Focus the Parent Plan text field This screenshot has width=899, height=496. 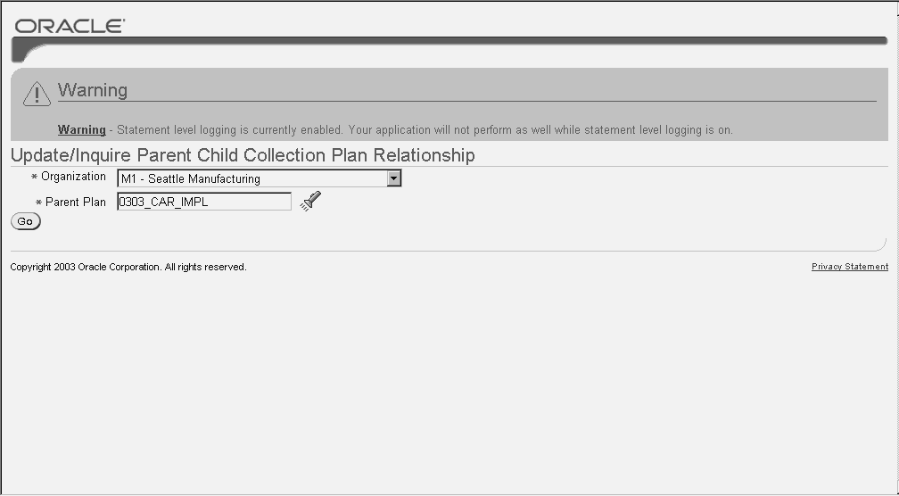pyautogui.click(x=203, y=203)
